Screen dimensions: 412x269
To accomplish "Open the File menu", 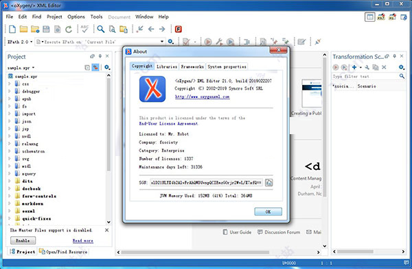I will [x=10, y=16].
